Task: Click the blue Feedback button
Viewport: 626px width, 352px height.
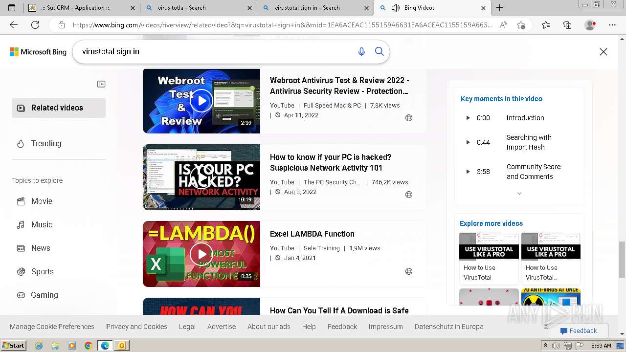Action: 579,331
